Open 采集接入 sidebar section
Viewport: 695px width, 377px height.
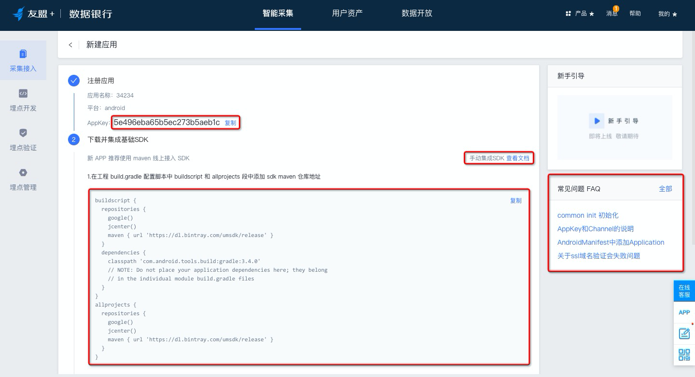pos(23,60)
